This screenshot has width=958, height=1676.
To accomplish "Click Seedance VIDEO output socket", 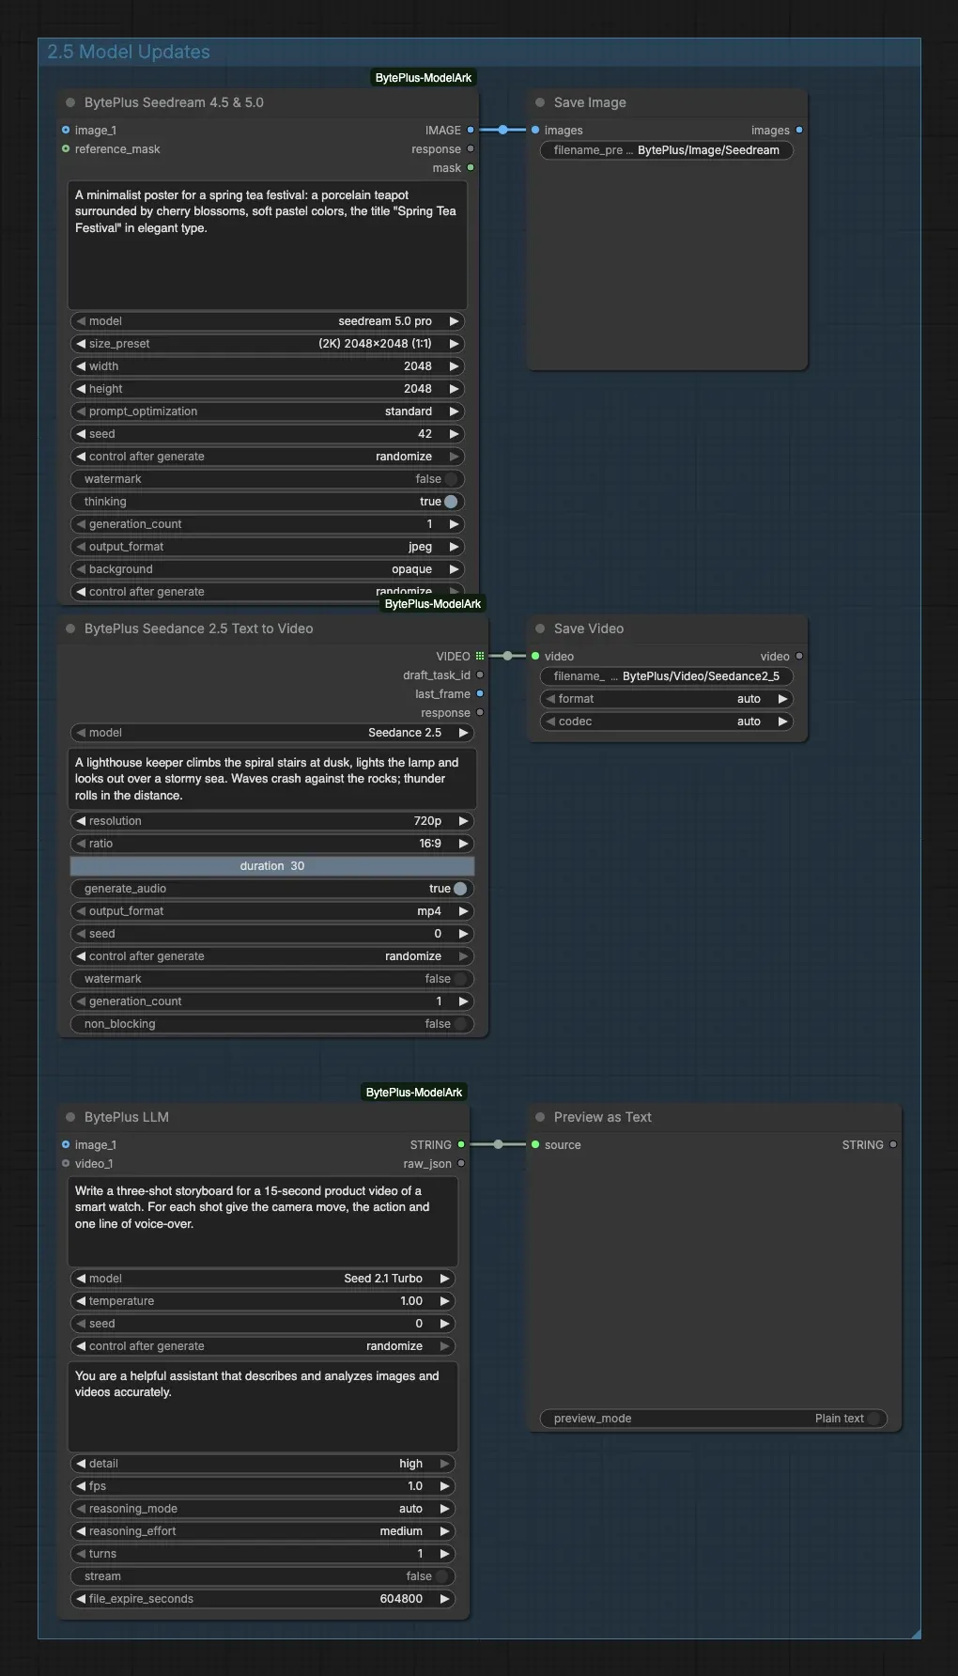I will (480, 656).
